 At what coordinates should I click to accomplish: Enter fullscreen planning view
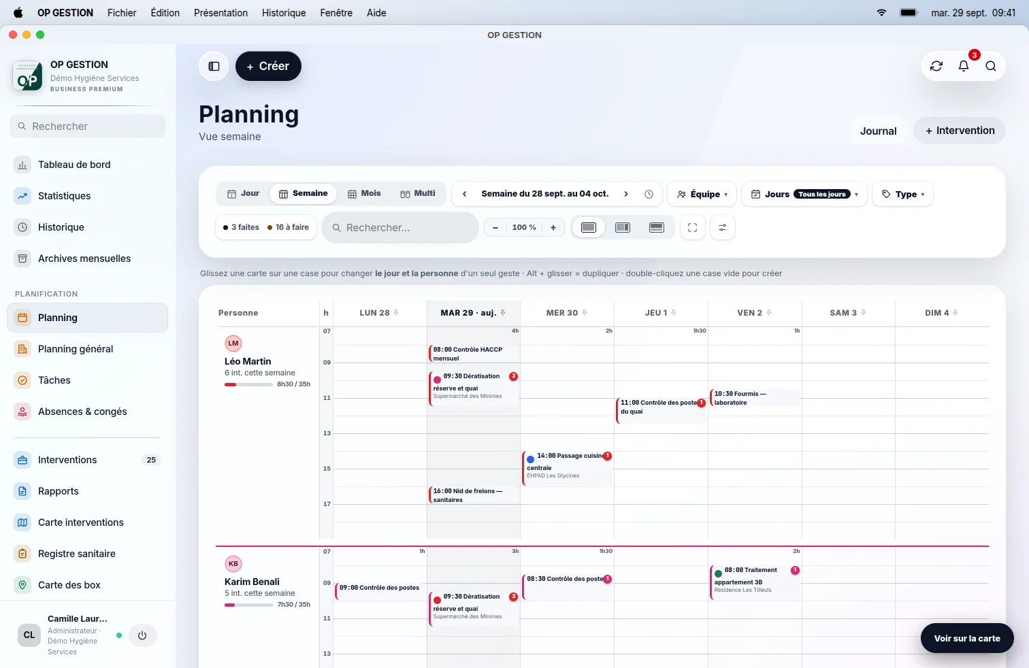tap(692, 228)
